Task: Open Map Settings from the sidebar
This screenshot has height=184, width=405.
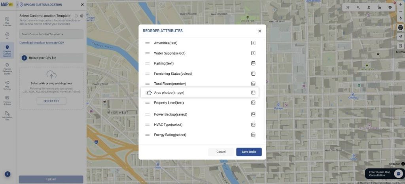Action: click(x=7, y=84)
